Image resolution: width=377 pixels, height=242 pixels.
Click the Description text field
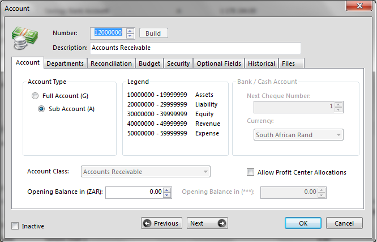click(x=195, y=48)
